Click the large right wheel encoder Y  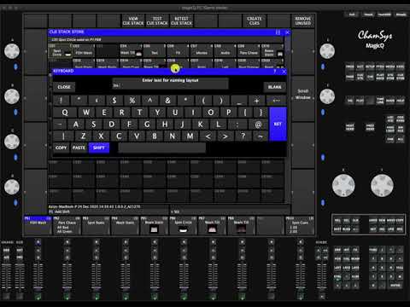click(x=382, y=185)
